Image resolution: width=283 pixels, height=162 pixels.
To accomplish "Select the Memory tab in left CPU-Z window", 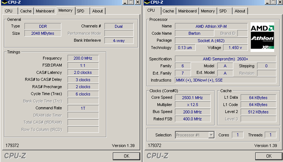I will click(65, 10).
